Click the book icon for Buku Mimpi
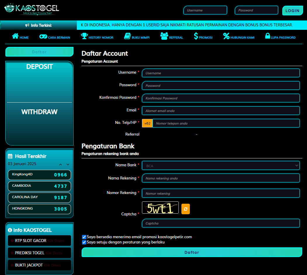This screenshot has width=307, height=275. 127,36
